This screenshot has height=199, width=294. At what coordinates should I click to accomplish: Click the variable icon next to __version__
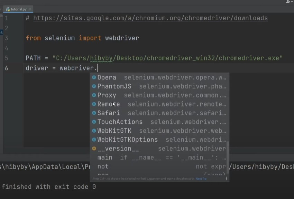(x=94, y=149)
